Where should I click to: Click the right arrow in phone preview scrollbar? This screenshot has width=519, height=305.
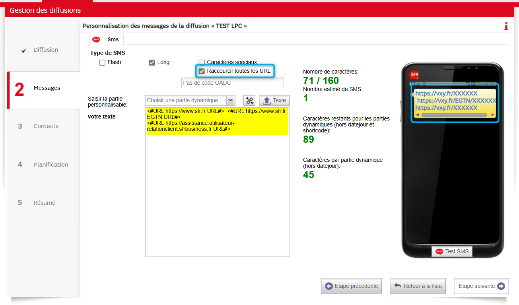point(493,115)
